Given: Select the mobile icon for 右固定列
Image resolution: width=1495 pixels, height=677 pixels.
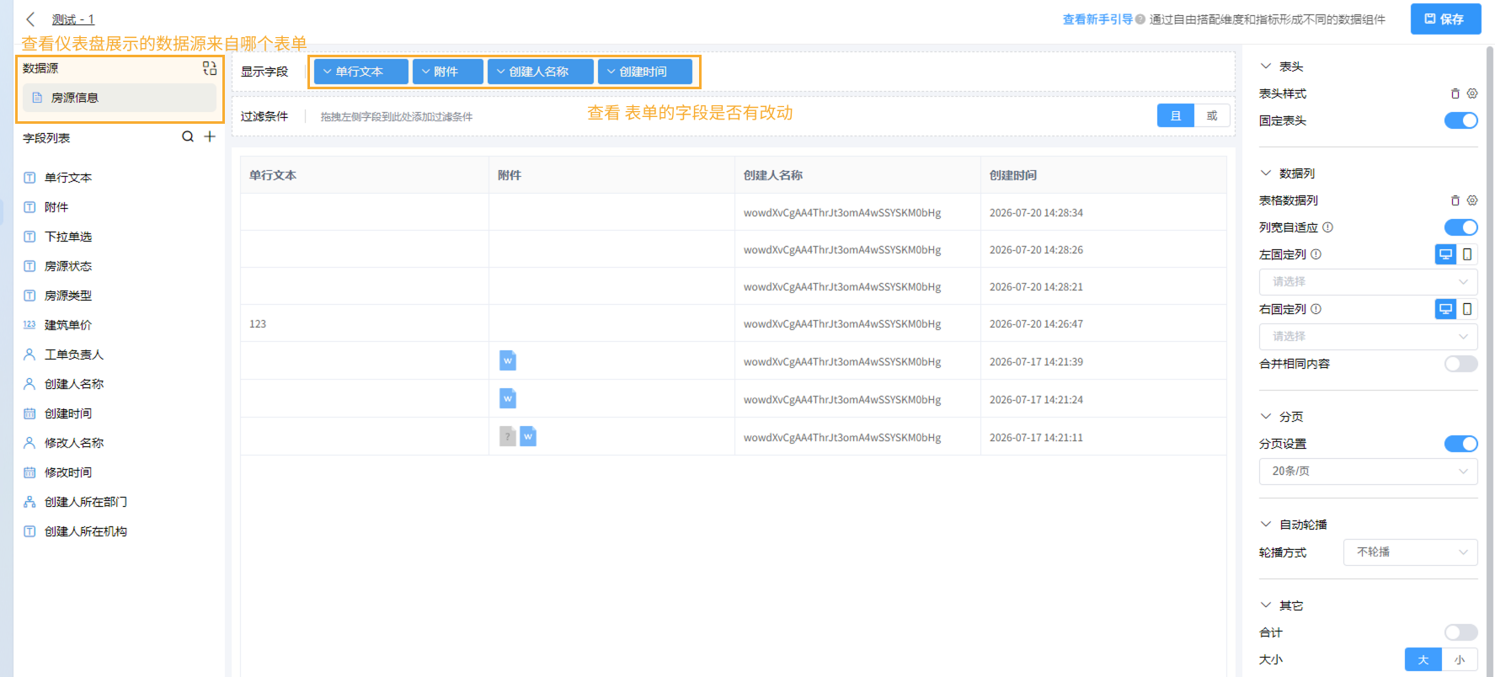Looking at the screenshot, I should click(1467, 309).
